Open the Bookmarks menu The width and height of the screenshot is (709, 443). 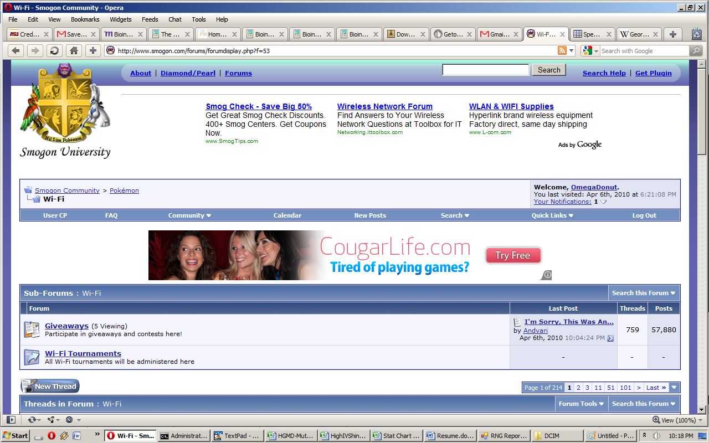(85, 19)
